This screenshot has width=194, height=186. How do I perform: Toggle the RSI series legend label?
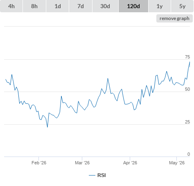[102, 175]
